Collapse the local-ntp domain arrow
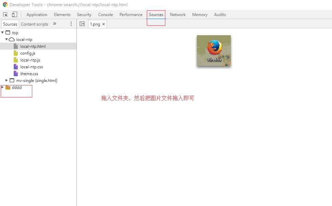The height and width of the screenshot is (206, 332). click(7, 39)
